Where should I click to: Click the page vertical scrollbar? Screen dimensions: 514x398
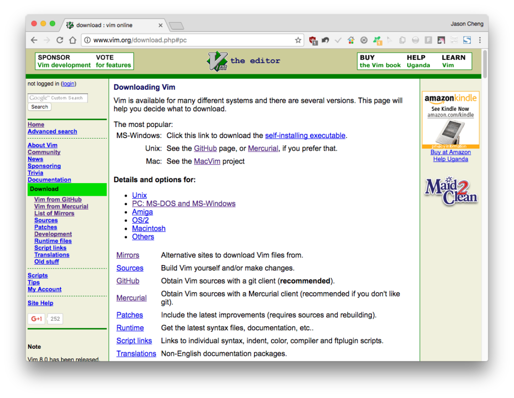click(484, 64)
